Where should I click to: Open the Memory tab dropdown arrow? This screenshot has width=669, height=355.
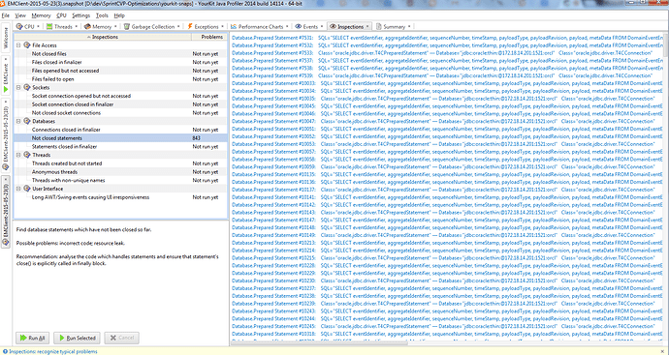coord(115,26)
